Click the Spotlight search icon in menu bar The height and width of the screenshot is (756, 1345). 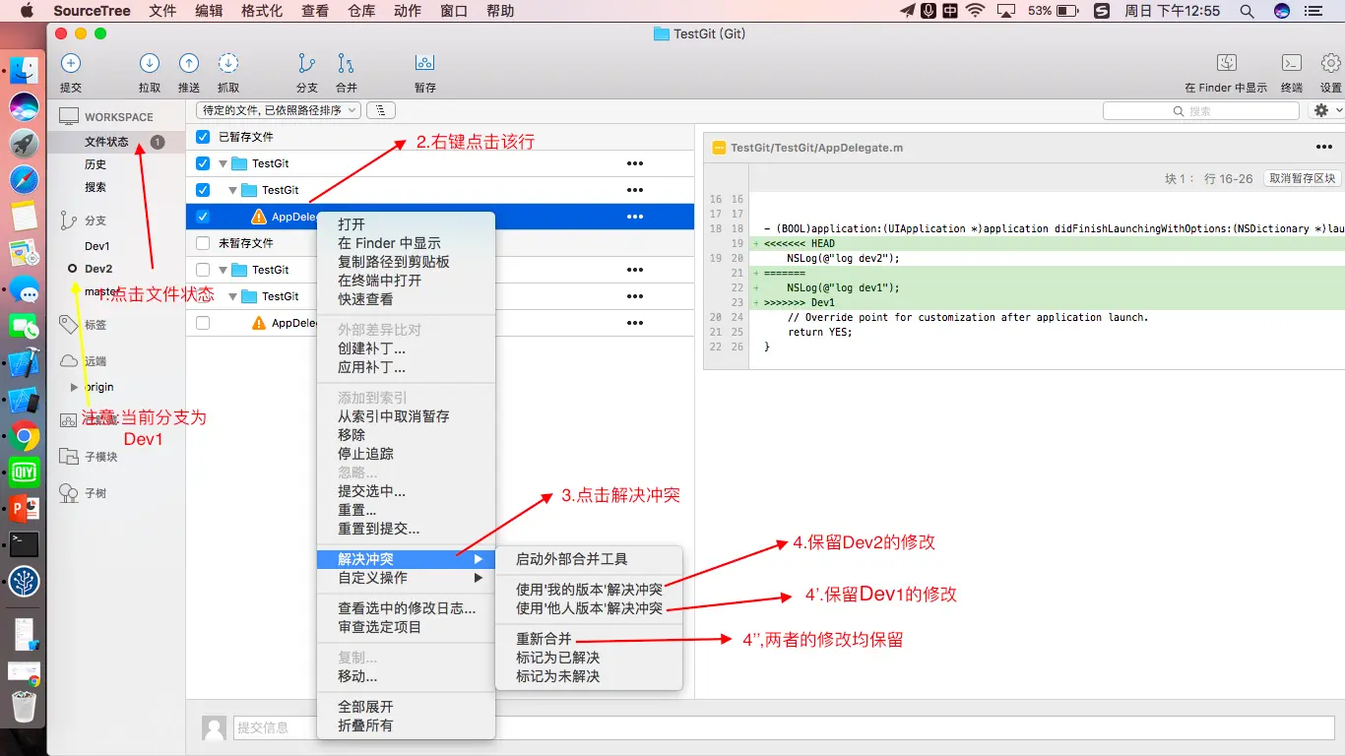pos(1247,11)
